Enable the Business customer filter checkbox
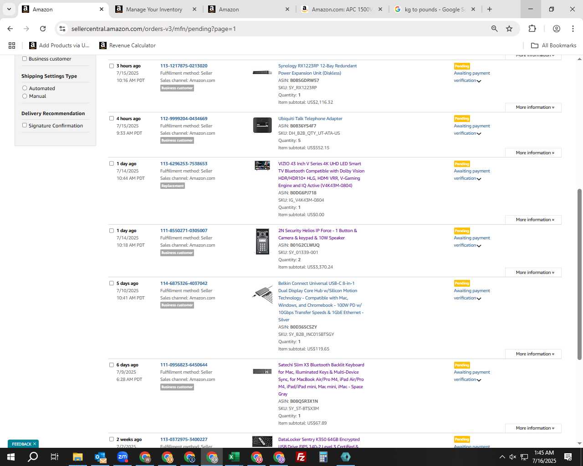Viewport: 583px width, 466px height. tap(25, 59)
